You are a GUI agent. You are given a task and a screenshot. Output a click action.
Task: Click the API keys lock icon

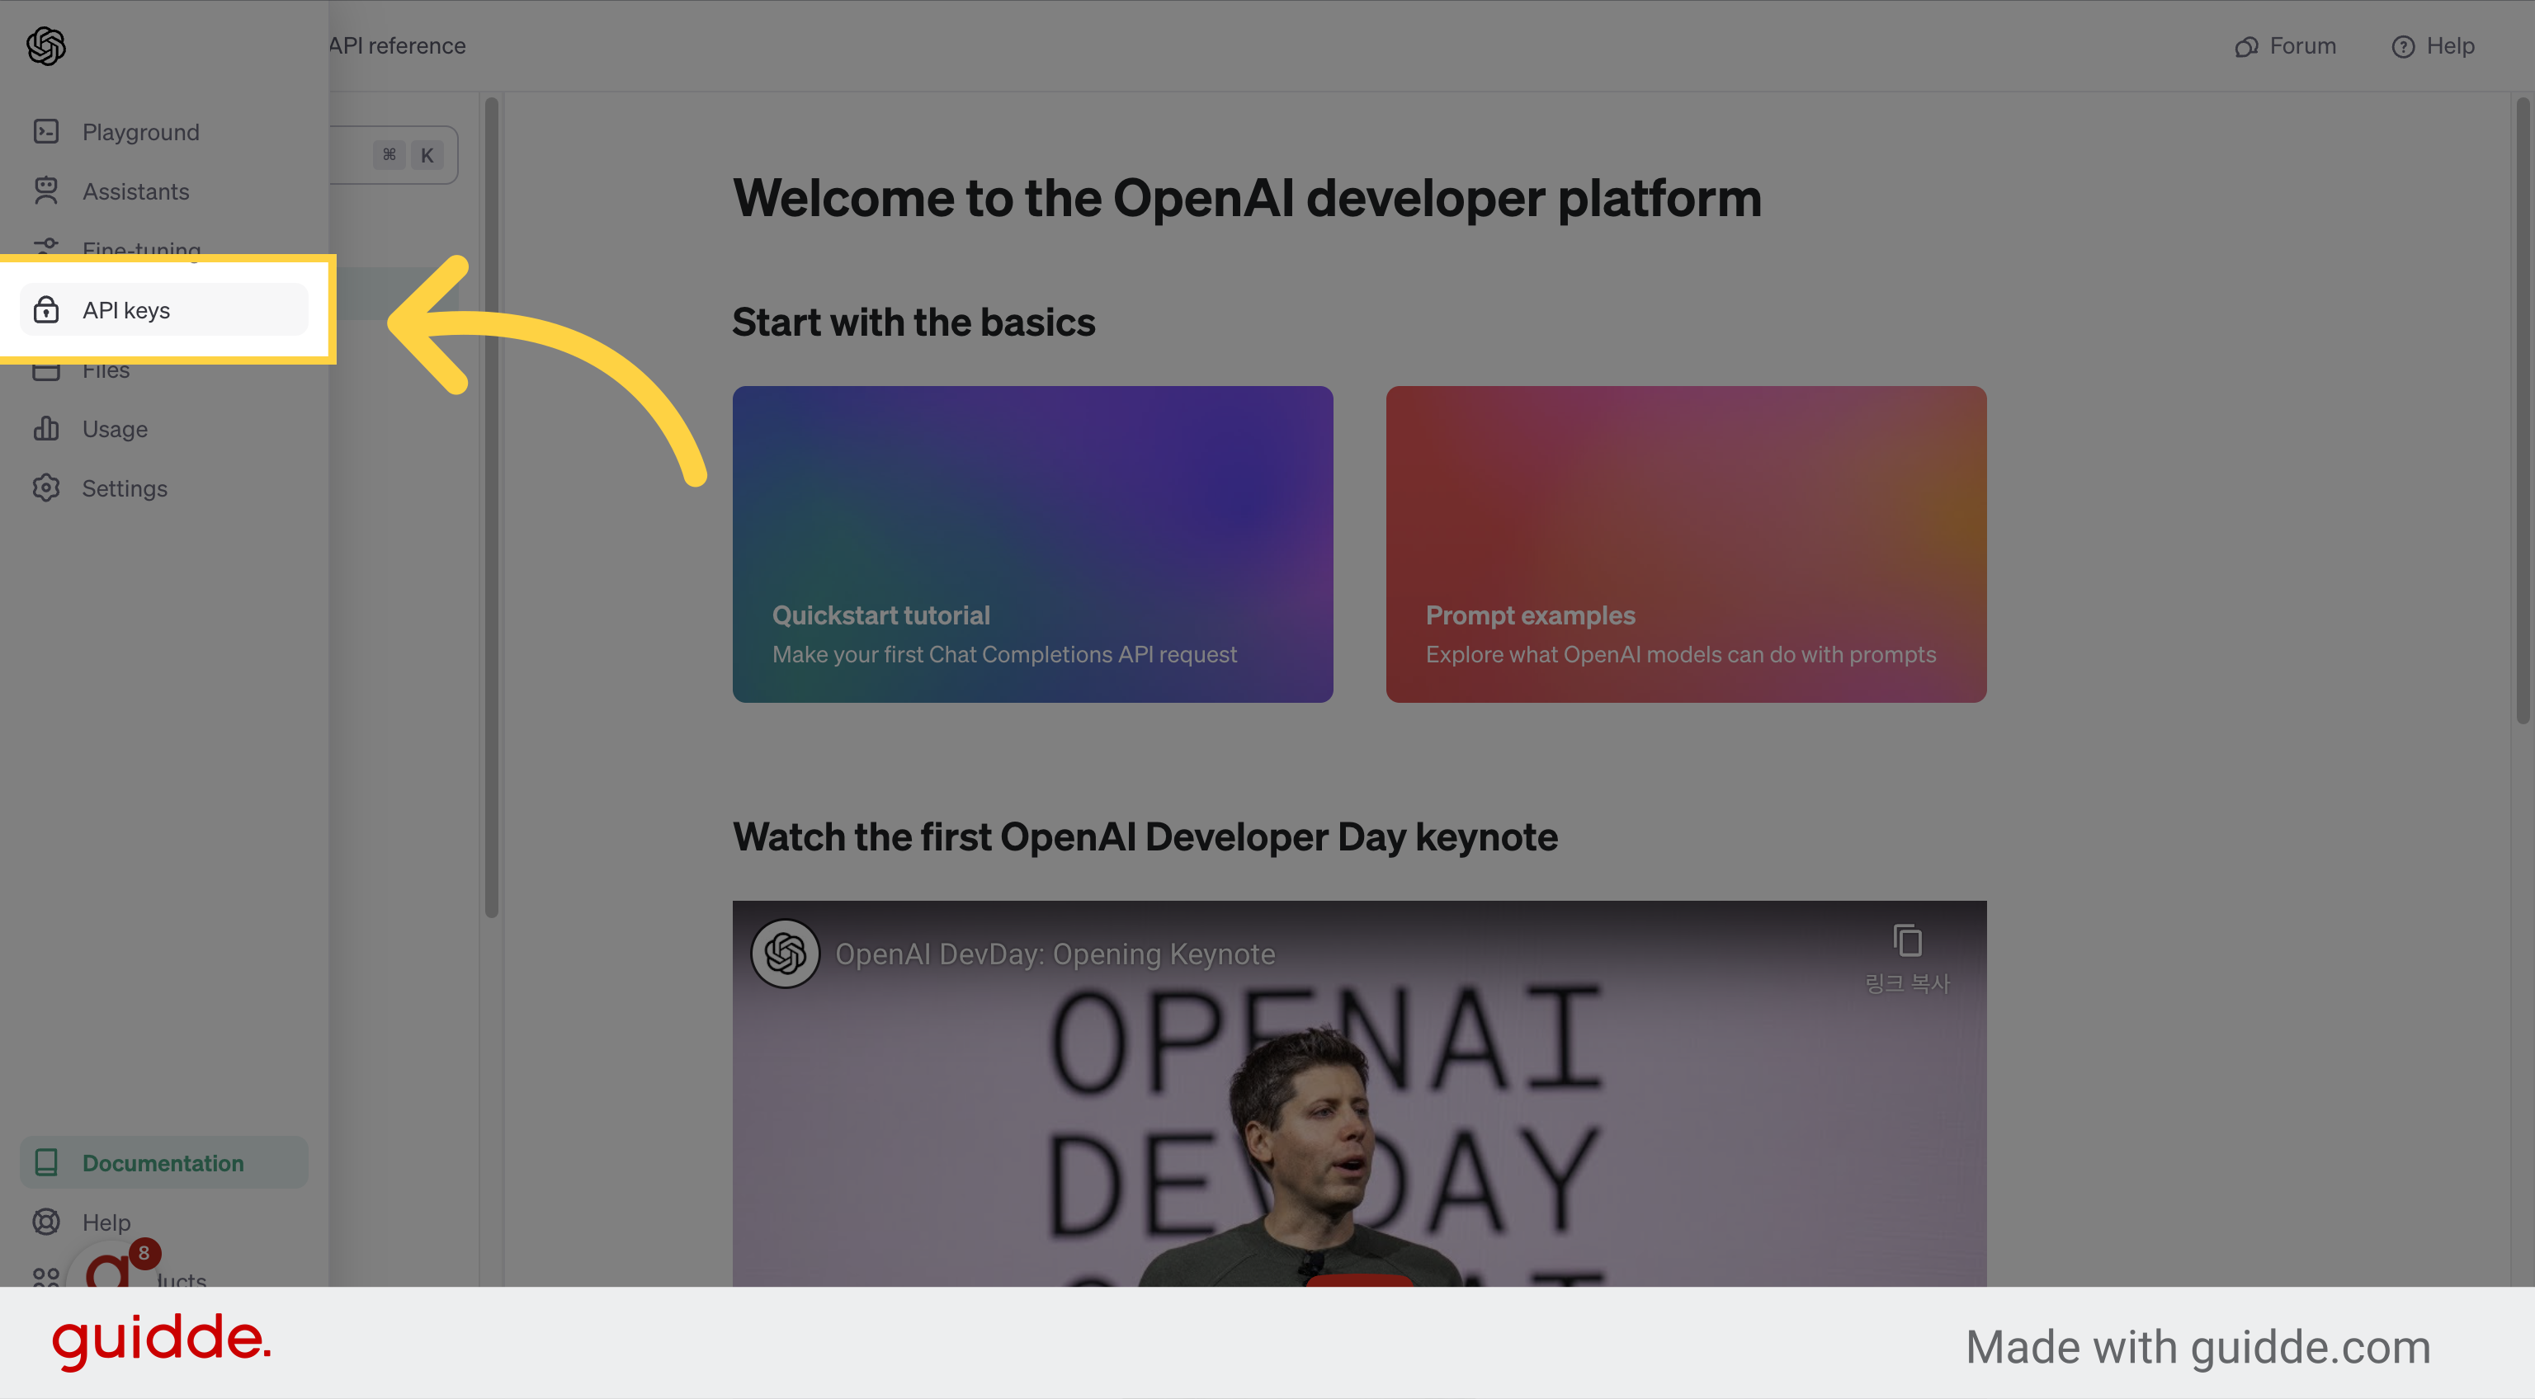[46, 310]
